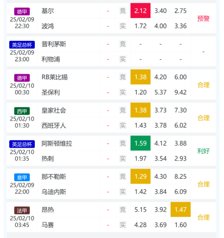Screen dimensions: 224x238
Task: Click the 实 tag in the 波鸿 row
Action: click(x=123, y=26)
